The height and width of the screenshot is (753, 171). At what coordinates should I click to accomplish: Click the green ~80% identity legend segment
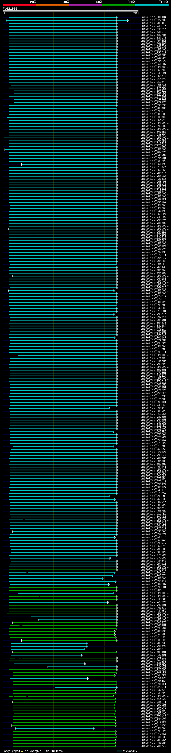(x=119, y=5)
